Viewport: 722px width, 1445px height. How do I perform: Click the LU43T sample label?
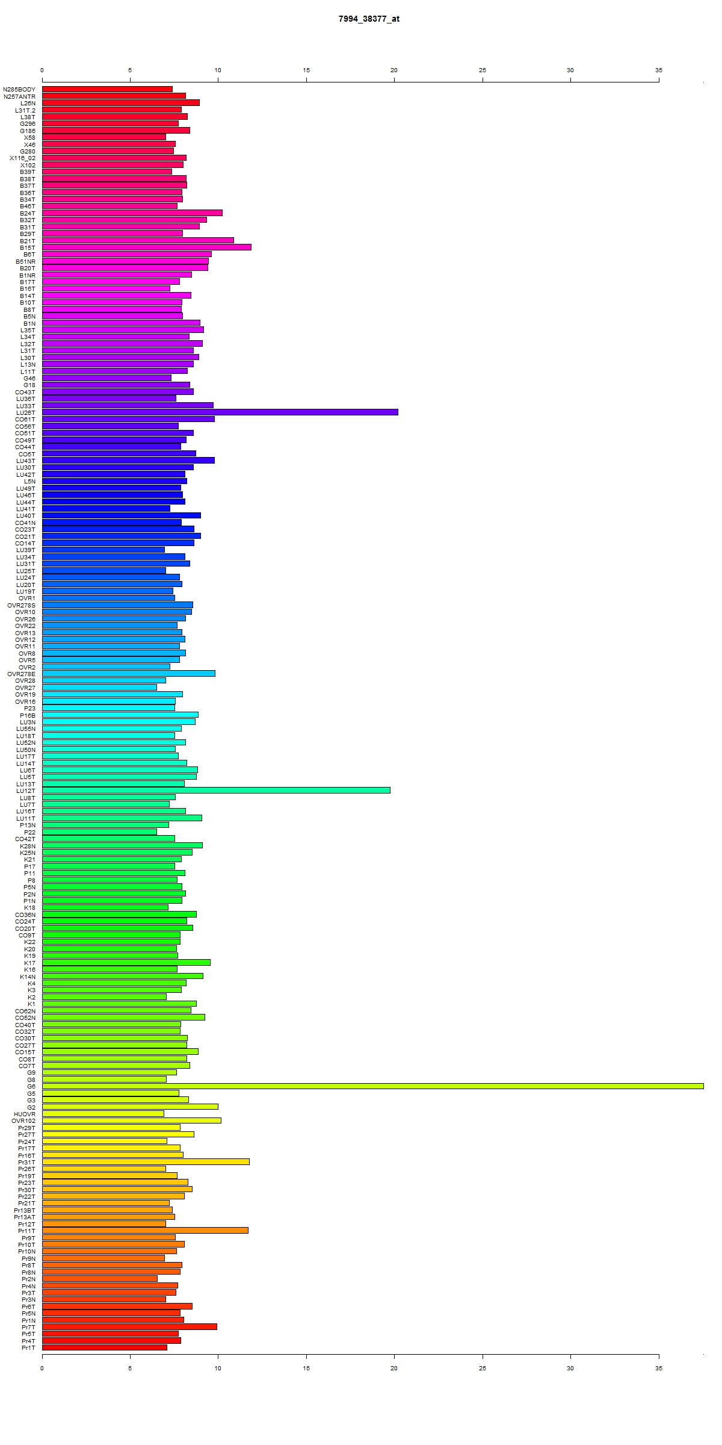tap(26, 461)
